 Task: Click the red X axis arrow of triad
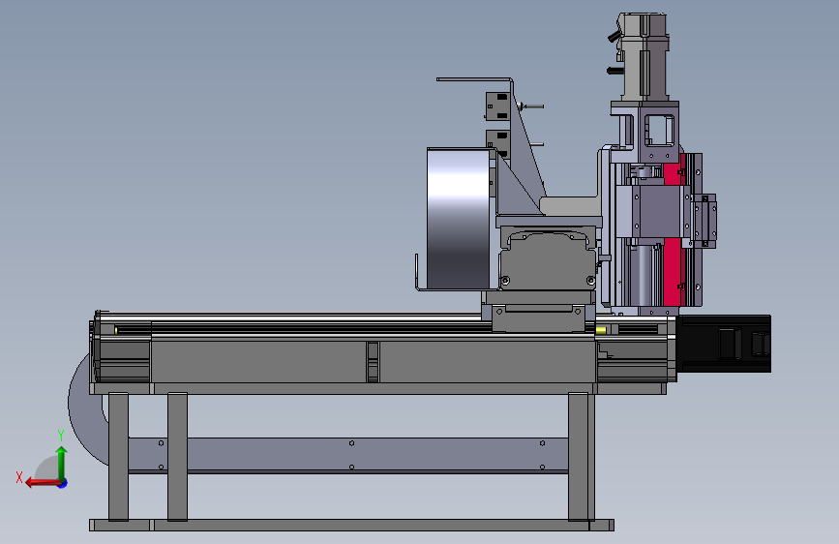click(x=42, y=483)
